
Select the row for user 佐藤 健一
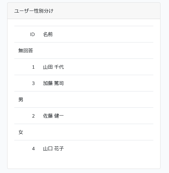[x=84, y=116]
